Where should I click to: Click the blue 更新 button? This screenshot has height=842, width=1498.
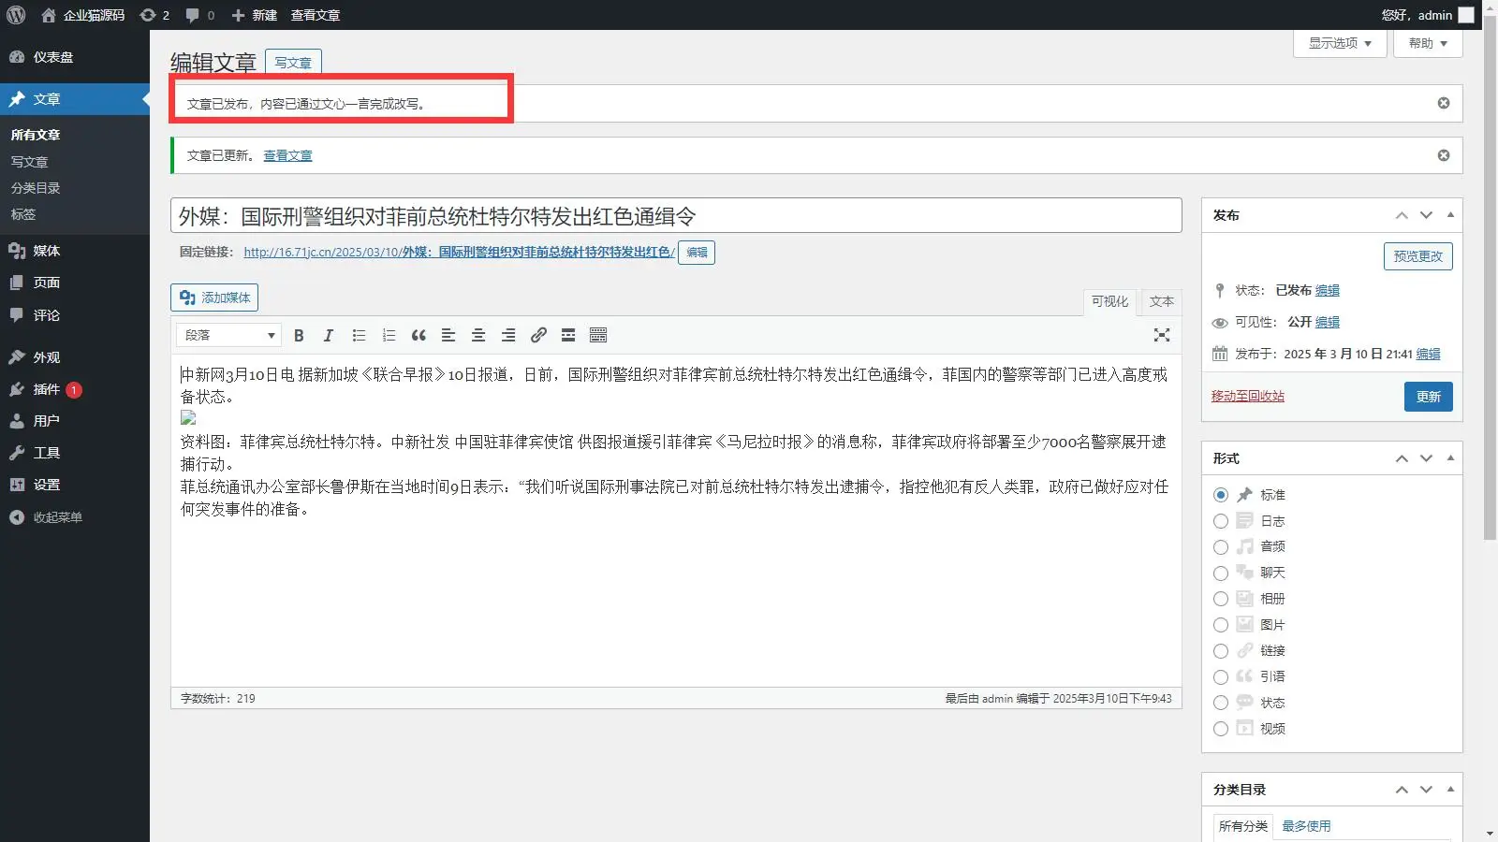1428,397
